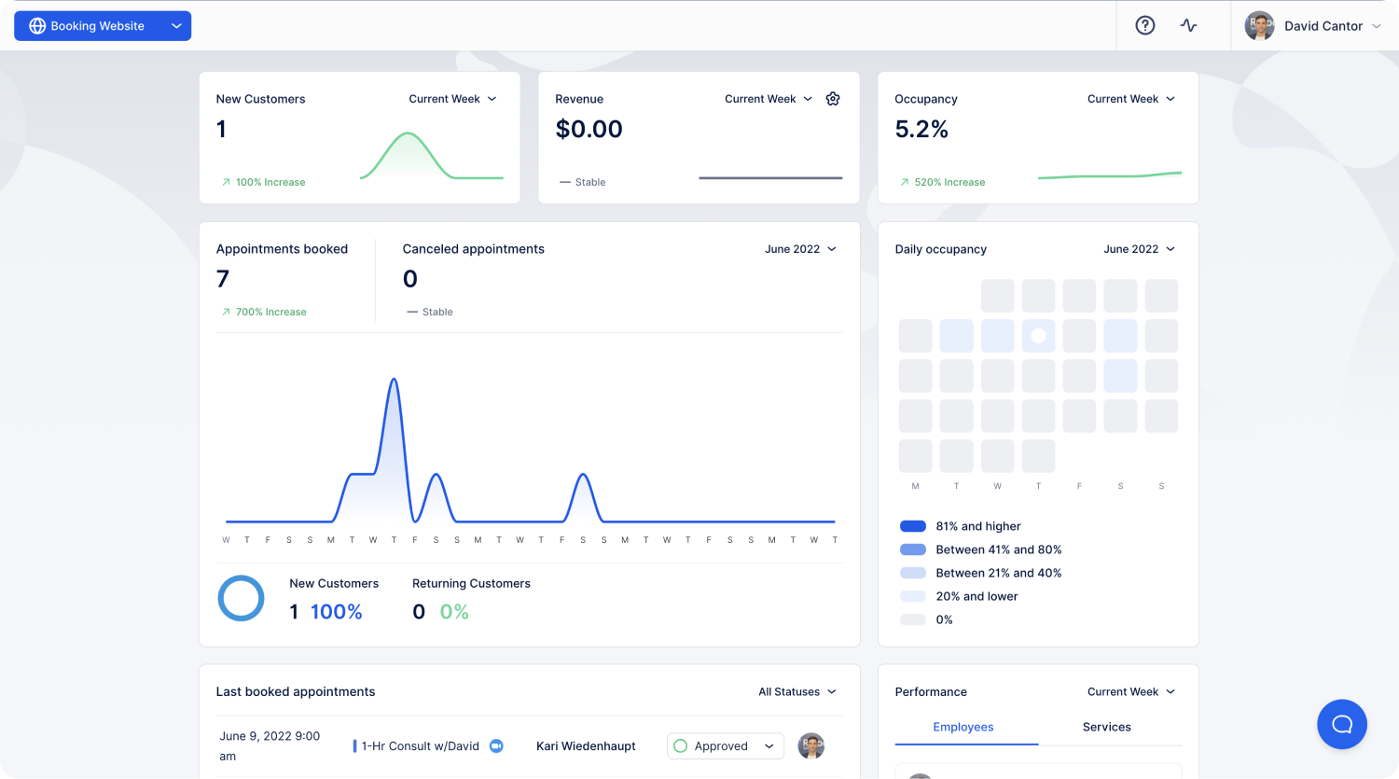Image resolution: width=1399 pixels, height=779 pixels.
Task: Click the 520% Increase arrow icon
Action: 905,183
